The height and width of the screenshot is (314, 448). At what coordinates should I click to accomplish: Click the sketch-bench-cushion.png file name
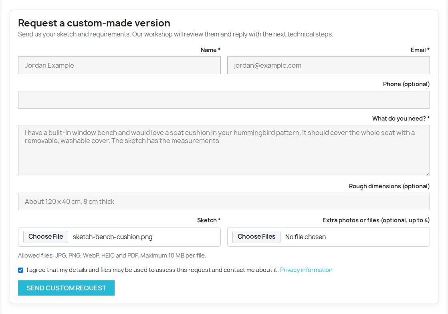(x=113, y=237)
